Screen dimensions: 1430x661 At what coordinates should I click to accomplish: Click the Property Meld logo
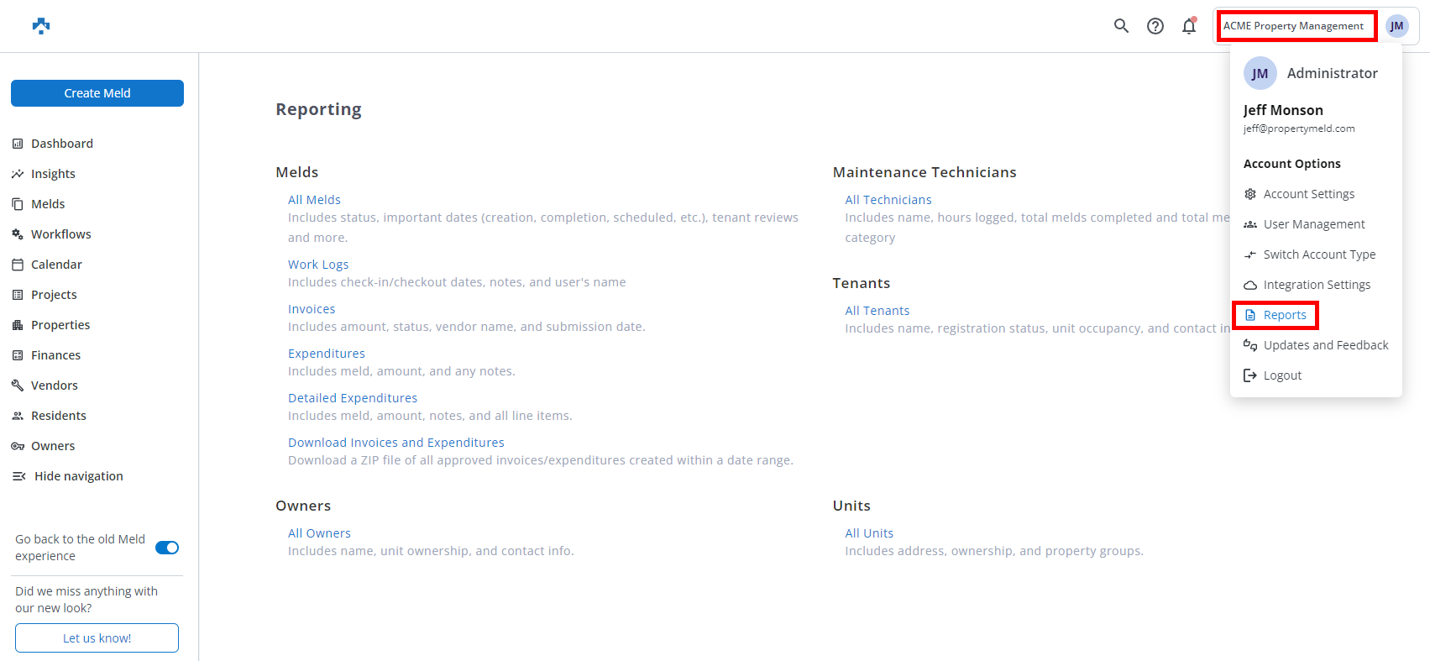click(41, 26)
